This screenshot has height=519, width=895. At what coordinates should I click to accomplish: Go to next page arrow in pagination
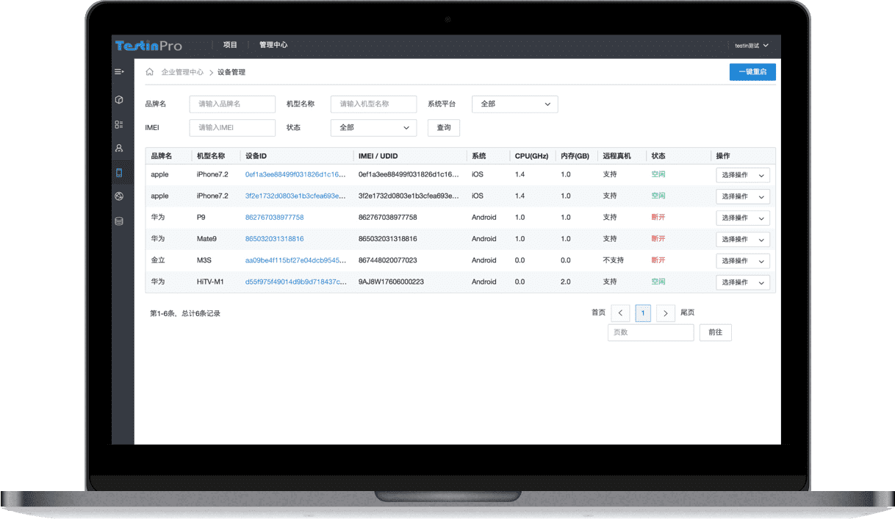(x=665, y=313)
